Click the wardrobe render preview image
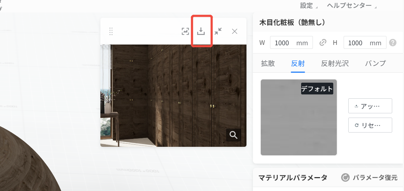Viewport: 404px width, 191px height. 173,95
